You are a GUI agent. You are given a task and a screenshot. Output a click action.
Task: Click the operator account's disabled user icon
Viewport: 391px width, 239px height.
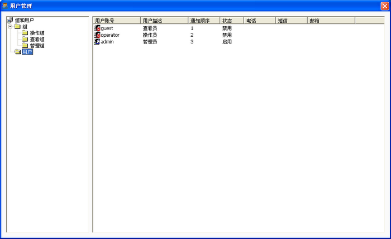[97, 35]
